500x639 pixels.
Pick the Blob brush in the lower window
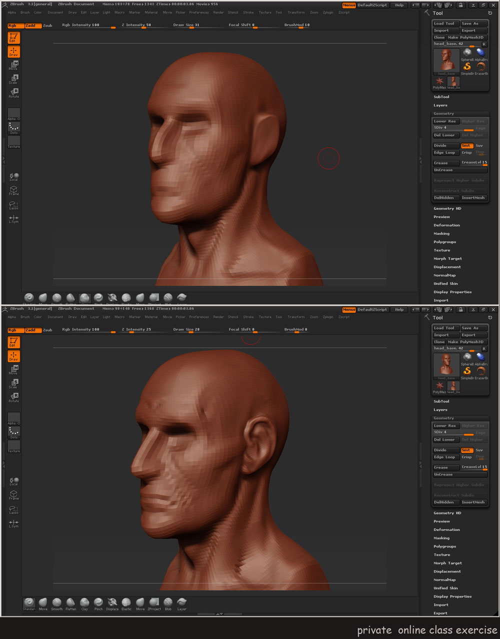168,603
